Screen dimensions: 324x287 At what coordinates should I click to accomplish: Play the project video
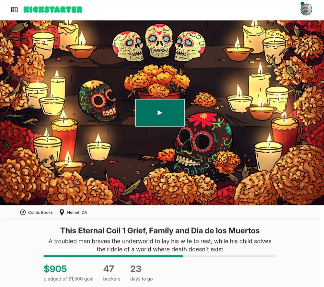click(160, 113)
